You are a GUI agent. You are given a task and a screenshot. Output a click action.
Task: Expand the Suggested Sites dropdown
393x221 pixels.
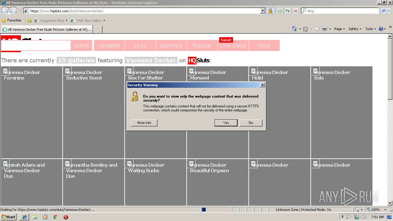point(66,21)
